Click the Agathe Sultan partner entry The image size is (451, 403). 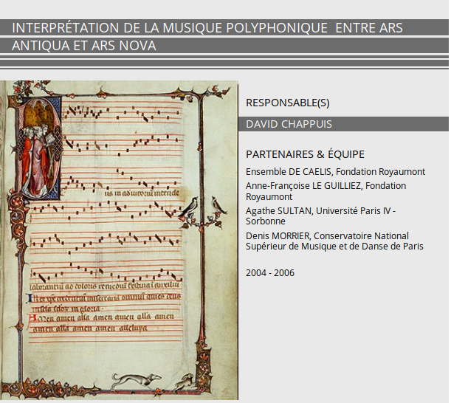(x=320, y=216)
